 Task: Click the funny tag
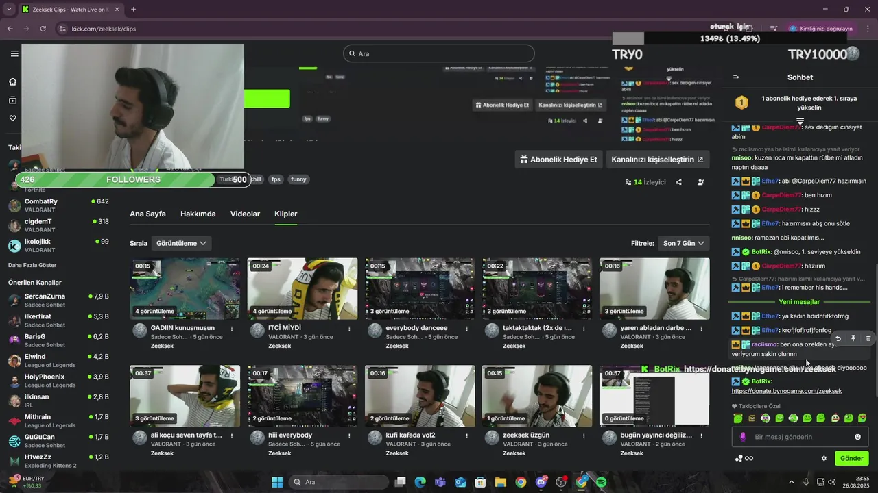298,179
